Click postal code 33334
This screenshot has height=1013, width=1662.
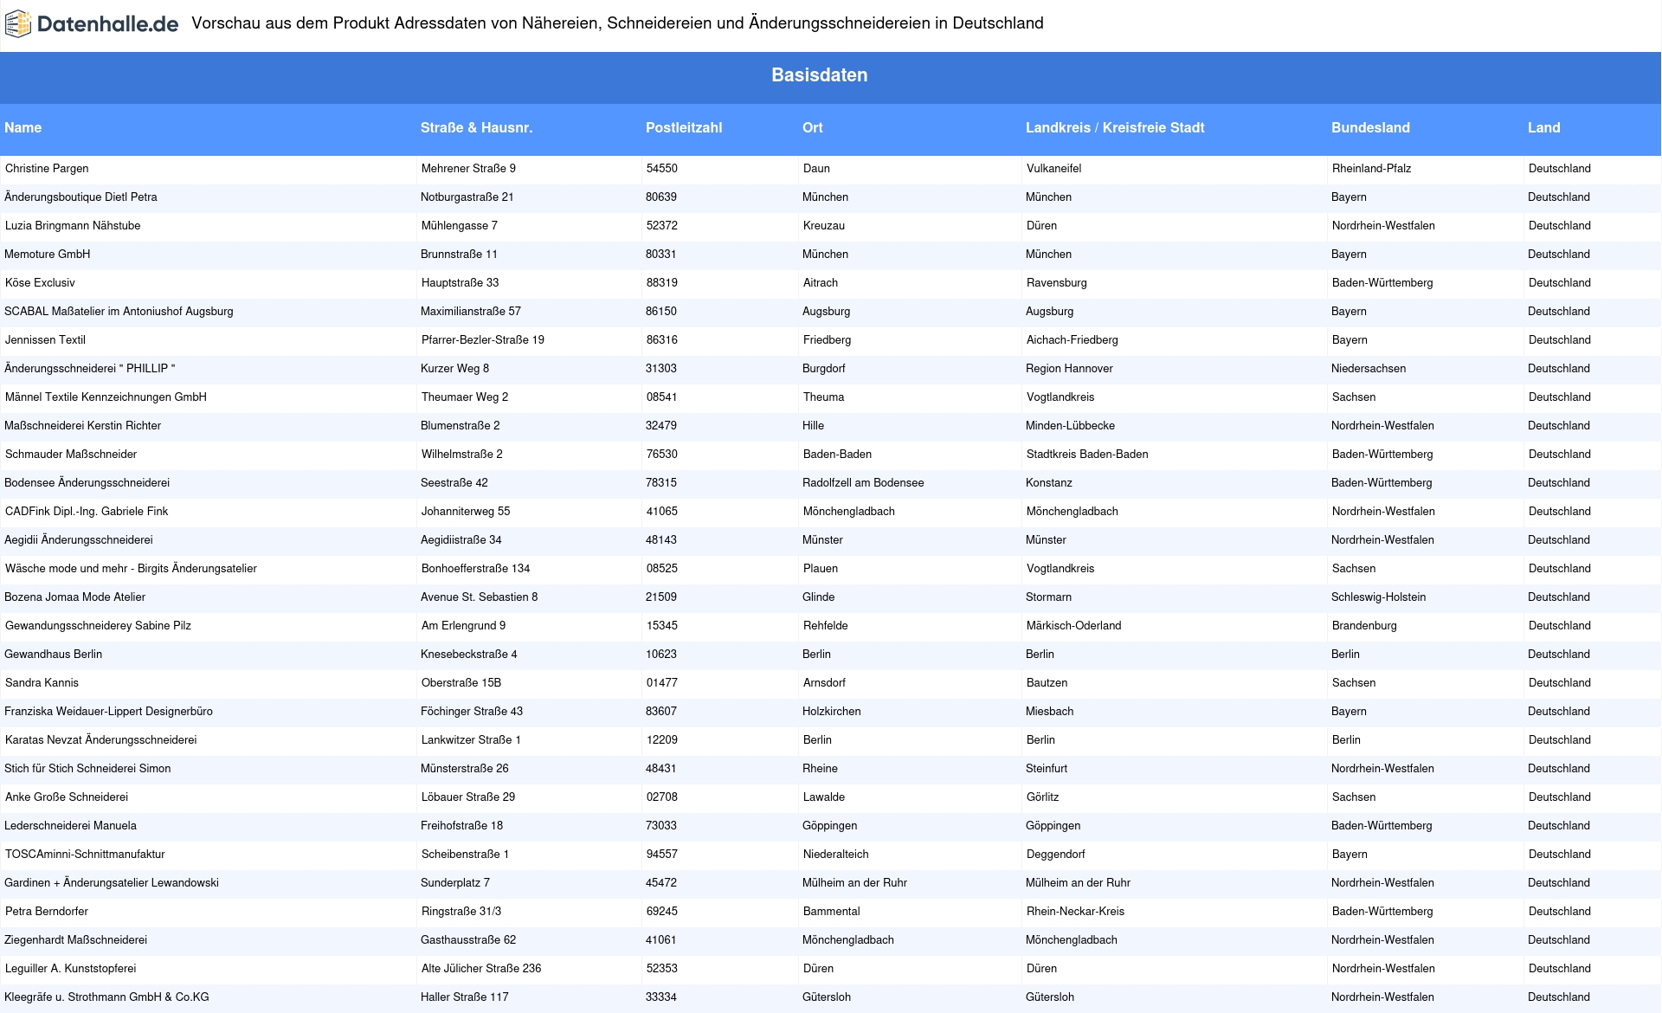coord(661,997)
